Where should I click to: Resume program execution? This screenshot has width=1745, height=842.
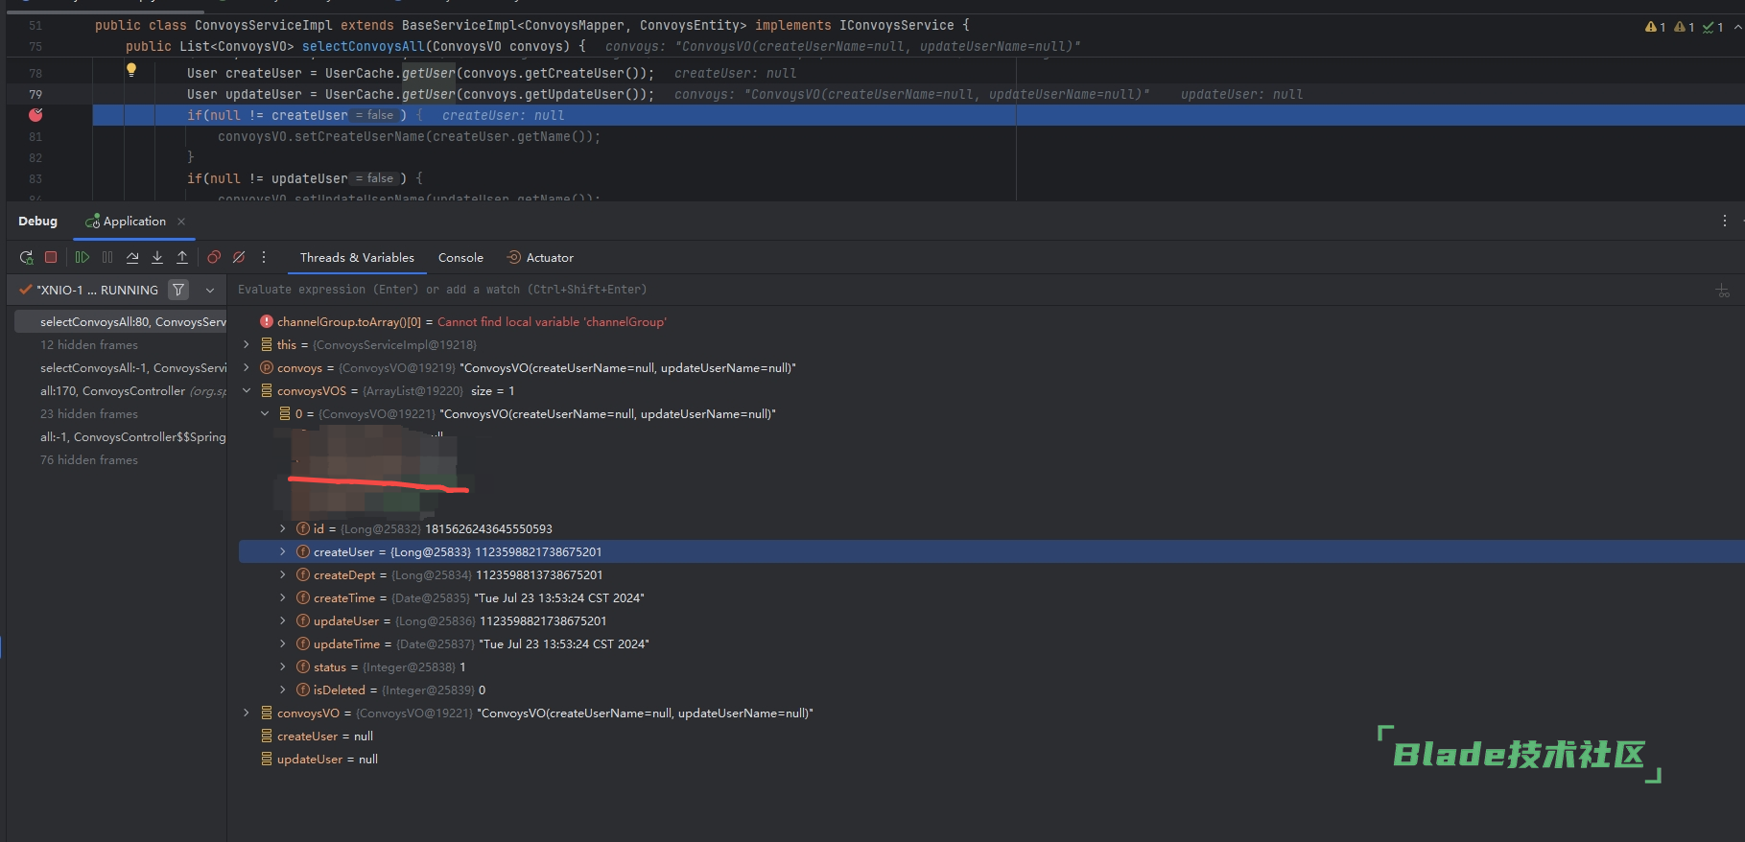pos(83,257)
